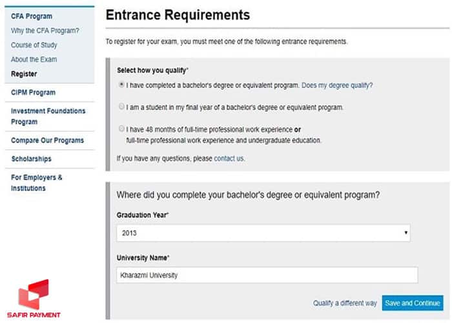Go to Why the CFA Program page
Image resolution: width=452 pixels, height=323 pixels.
coord(45,30)
